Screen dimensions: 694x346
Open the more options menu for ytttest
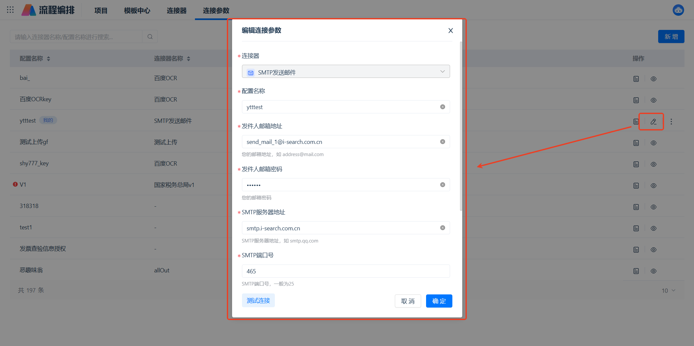point(671,122)
